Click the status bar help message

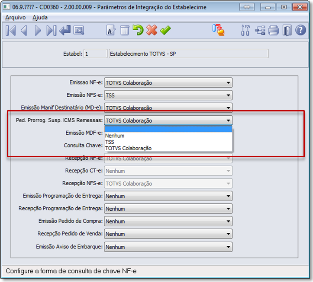[71, 271]
